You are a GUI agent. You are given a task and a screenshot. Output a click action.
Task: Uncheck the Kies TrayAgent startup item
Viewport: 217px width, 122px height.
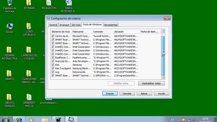click(53, 68)
